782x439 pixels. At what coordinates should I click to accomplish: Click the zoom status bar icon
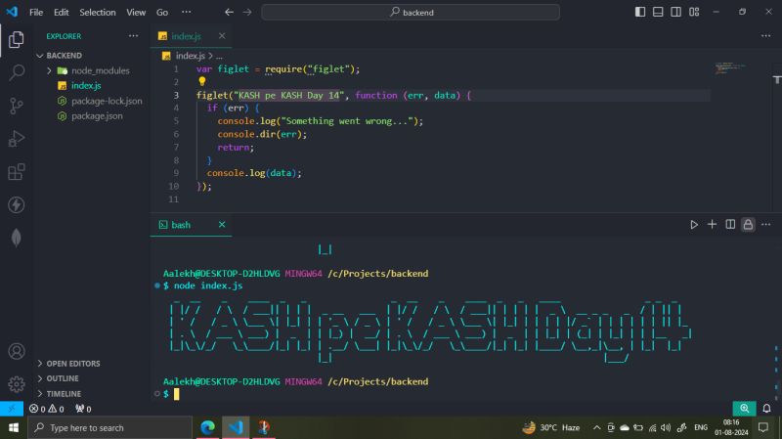[744, 409]
